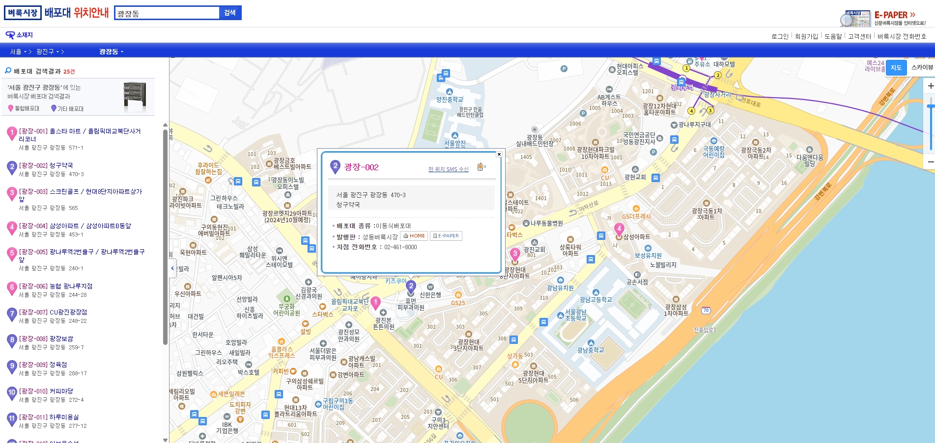935x443 pixels.
Task: Click the 벼룩시장 logo
Action: click(23, 13)
